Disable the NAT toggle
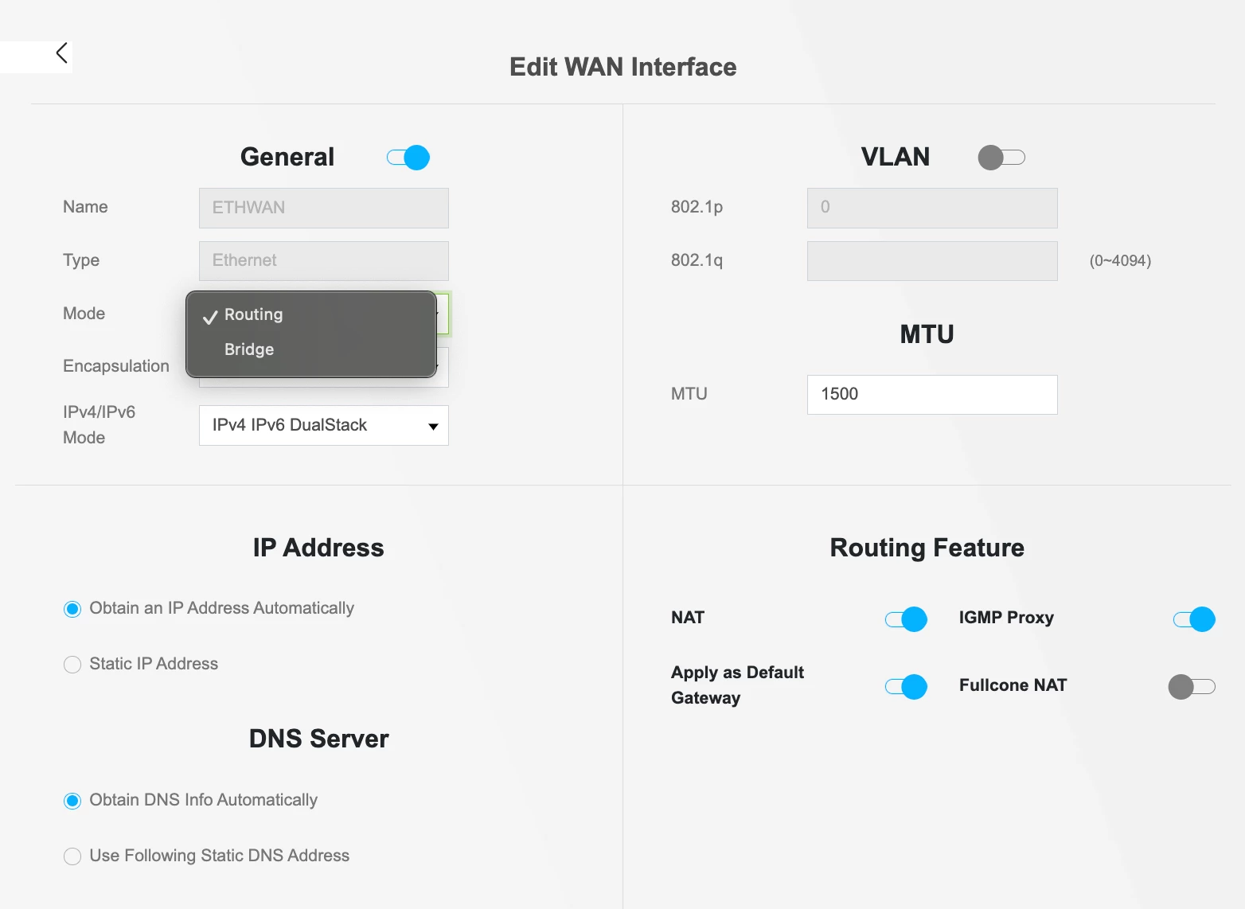 click(906, 619)
